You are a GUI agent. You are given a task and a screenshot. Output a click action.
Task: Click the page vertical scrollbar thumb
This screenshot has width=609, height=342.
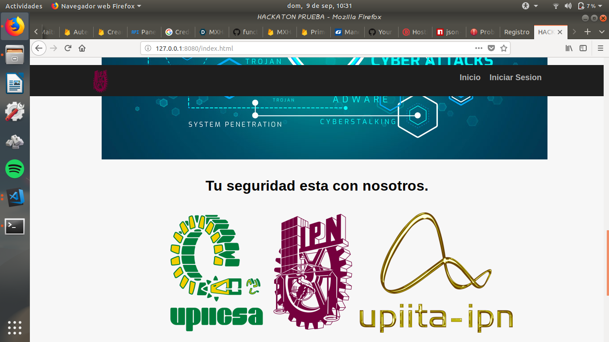tap(607, 263)
